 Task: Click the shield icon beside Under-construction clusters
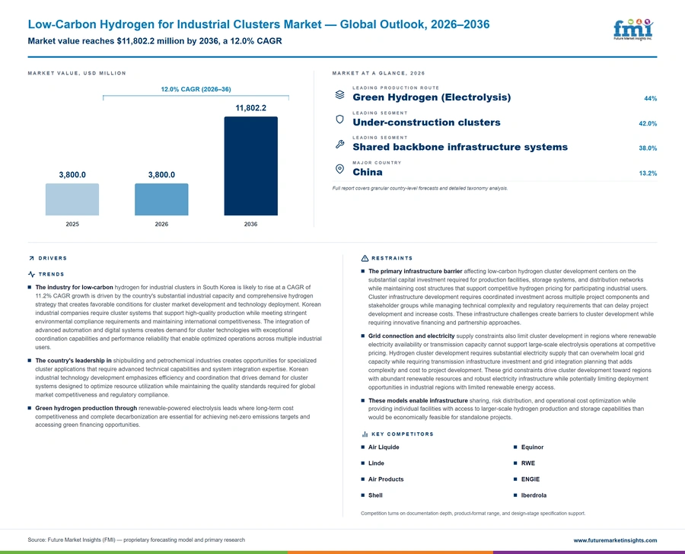click(x=340, y=119)
